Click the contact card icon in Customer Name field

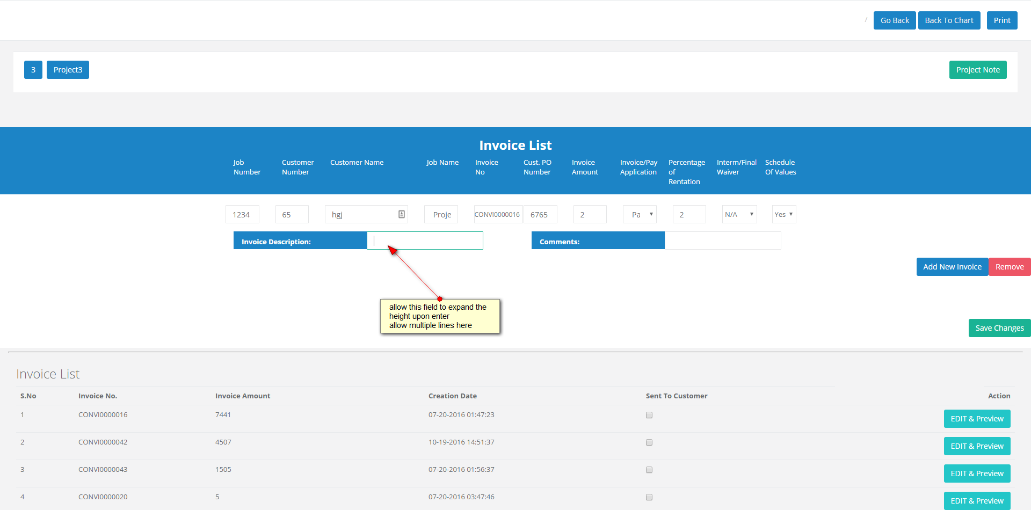(x=401, y=214)
